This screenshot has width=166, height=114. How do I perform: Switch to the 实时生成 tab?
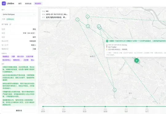point(28,3)
